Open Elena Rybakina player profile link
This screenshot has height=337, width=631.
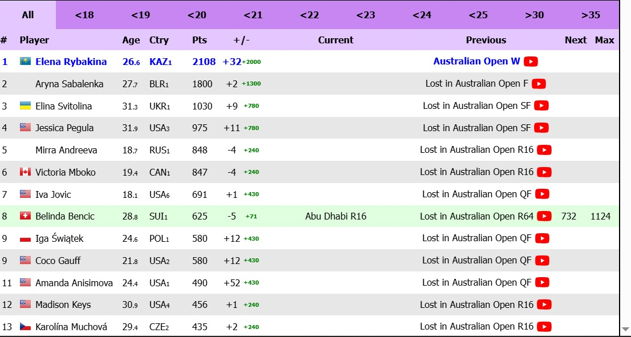point(71,62)
